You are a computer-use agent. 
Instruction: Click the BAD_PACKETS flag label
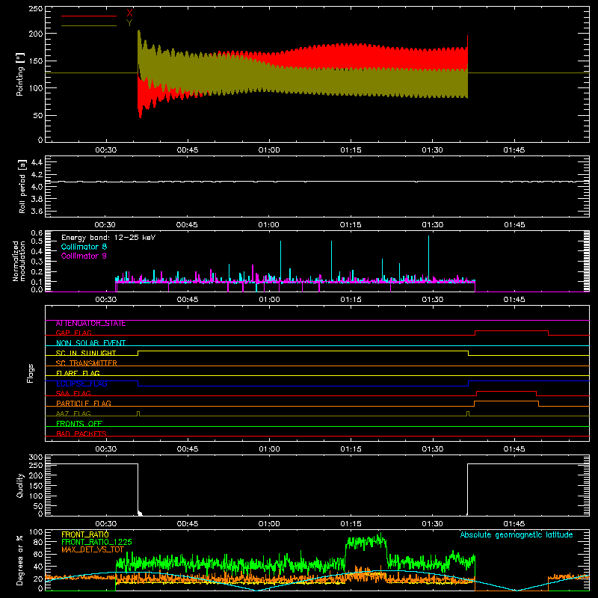pyautogui.click(x=81, y=434)
